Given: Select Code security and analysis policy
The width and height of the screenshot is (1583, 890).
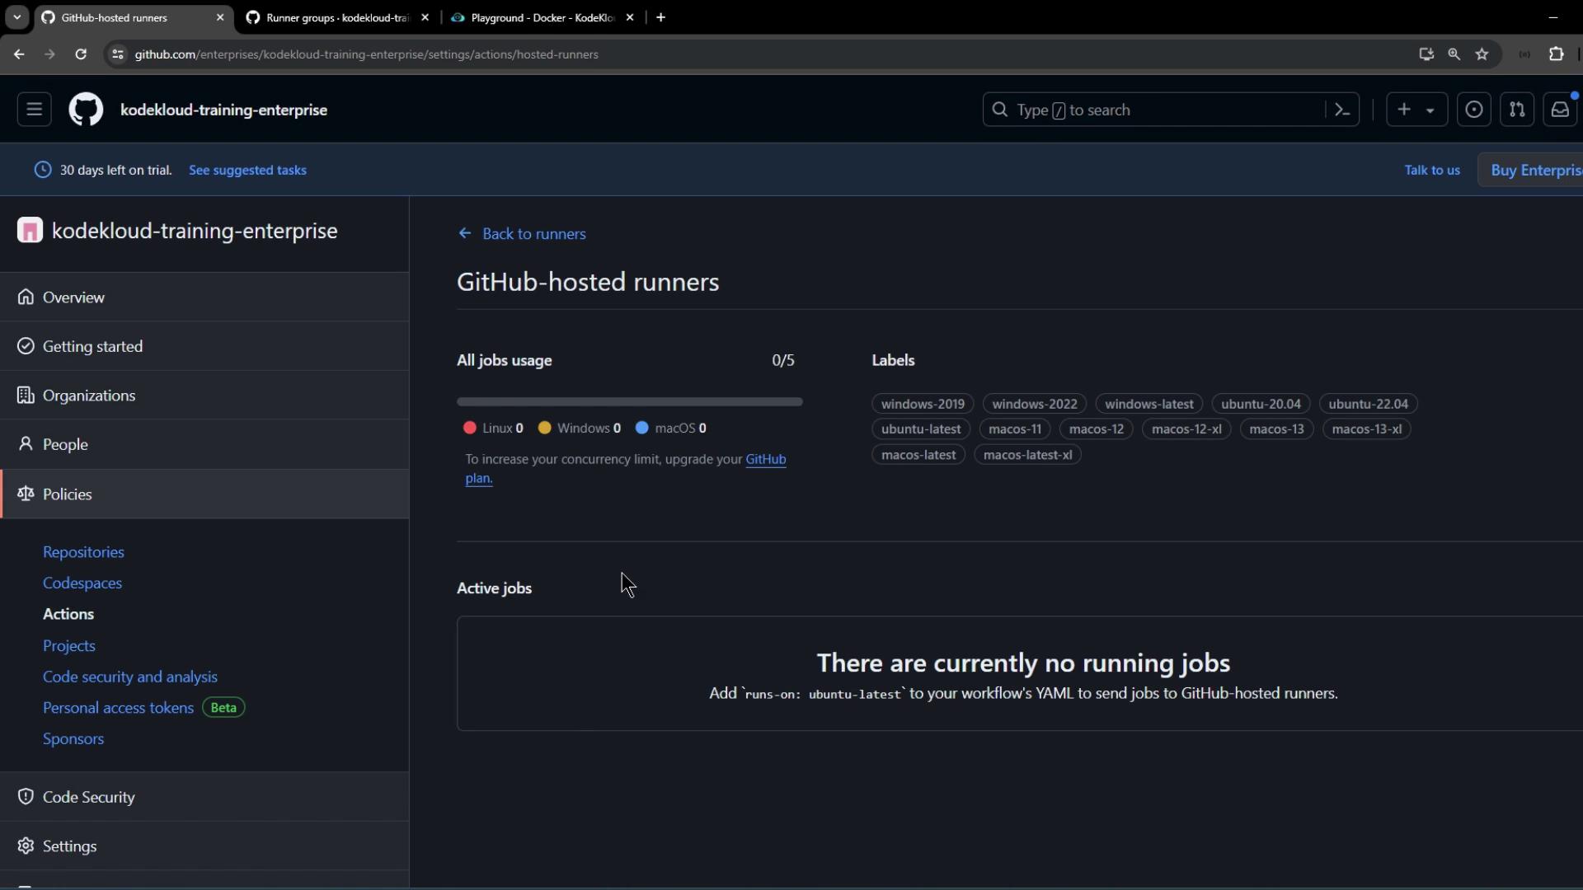Looking at the screenshot, I should click(130, 677).
